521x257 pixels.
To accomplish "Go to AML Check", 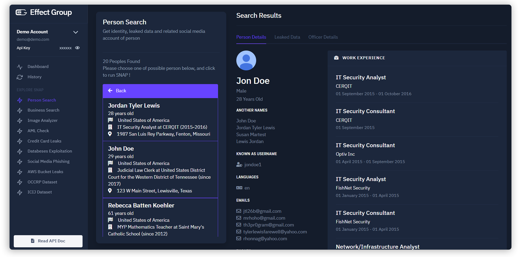I will (x=38, y=131).
